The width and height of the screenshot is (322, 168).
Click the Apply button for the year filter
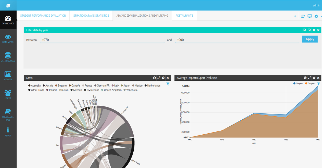tap(310, 39)
